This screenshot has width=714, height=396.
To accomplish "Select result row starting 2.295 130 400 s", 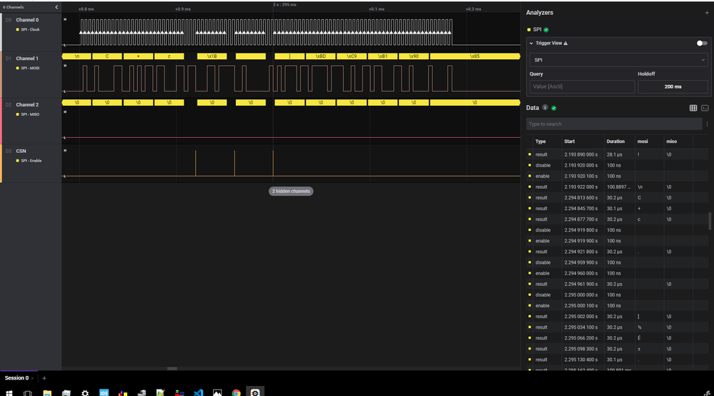I will point(618,360).
